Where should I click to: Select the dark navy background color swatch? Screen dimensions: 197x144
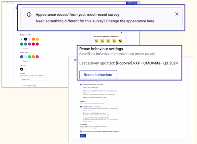26,39
